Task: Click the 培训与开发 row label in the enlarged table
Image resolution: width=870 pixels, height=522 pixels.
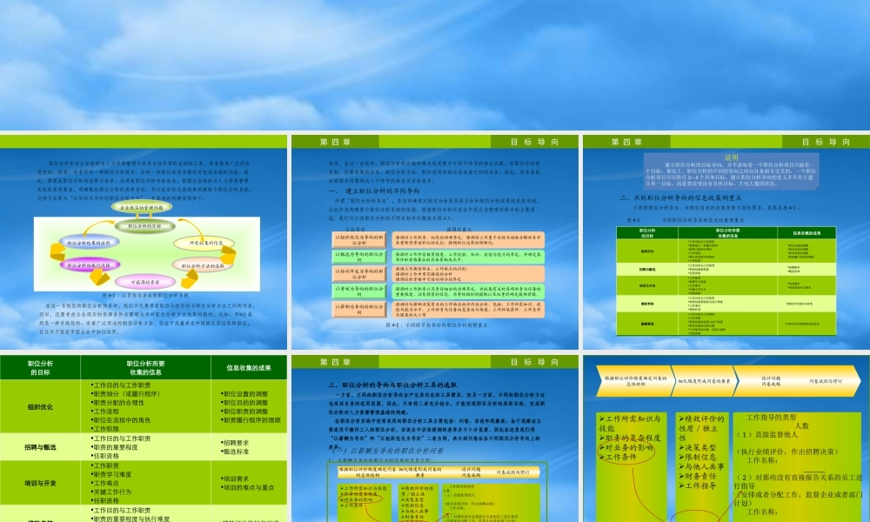Action: pos(40,483)
